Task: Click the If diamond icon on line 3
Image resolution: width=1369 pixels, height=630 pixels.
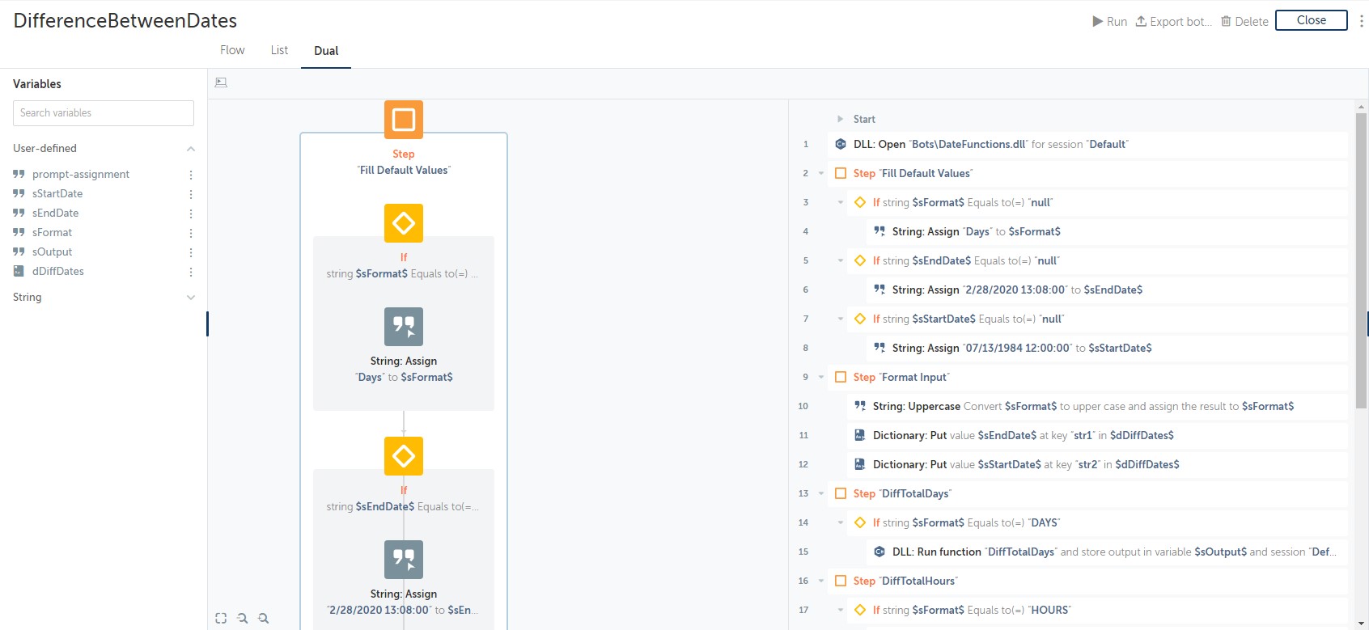Action: [860, 202]
